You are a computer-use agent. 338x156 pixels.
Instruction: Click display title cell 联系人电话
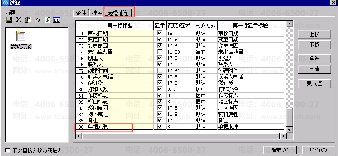click(251, 77)
